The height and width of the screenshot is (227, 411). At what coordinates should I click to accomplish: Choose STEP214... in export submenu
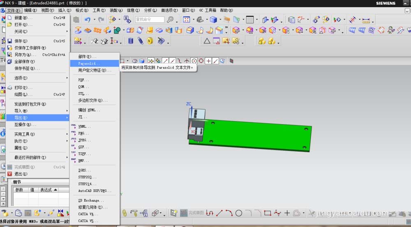click(87, 184)
